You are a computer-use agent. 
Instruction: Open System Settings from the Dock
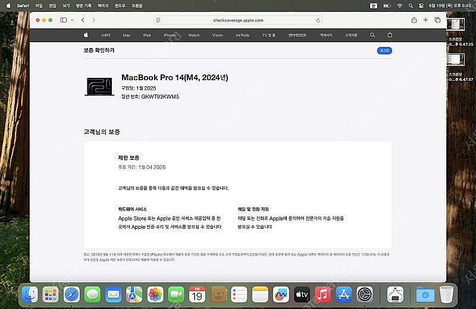(365, 295)
